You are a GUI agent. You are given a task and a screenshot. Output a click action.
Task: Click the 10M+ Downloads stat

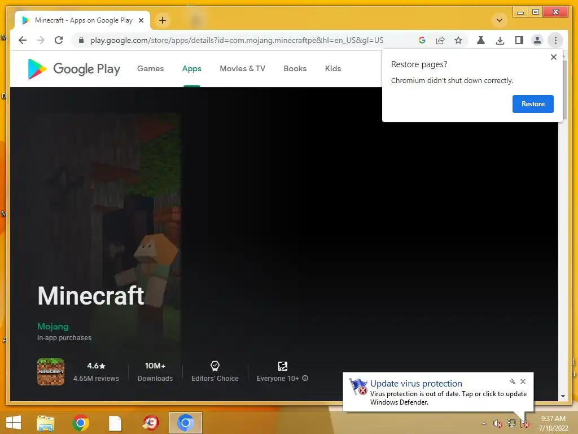coord(155,372)
